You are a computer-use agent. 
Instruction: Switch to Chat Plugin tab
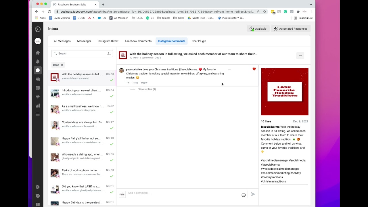(199, 41)
